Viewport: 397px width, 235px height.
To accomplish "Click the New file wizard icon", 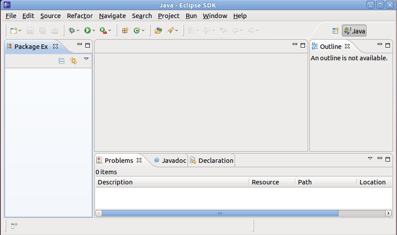I will [13, 31].
